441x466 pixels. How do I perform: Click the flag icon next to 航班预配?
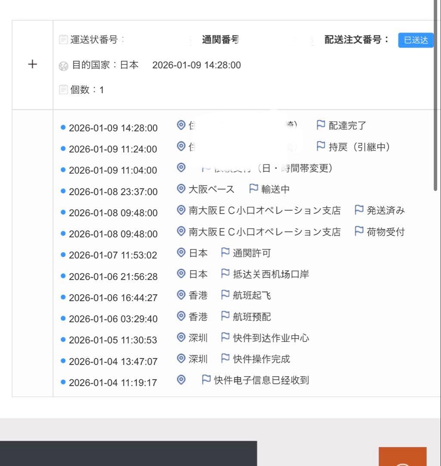pos(225,316)
